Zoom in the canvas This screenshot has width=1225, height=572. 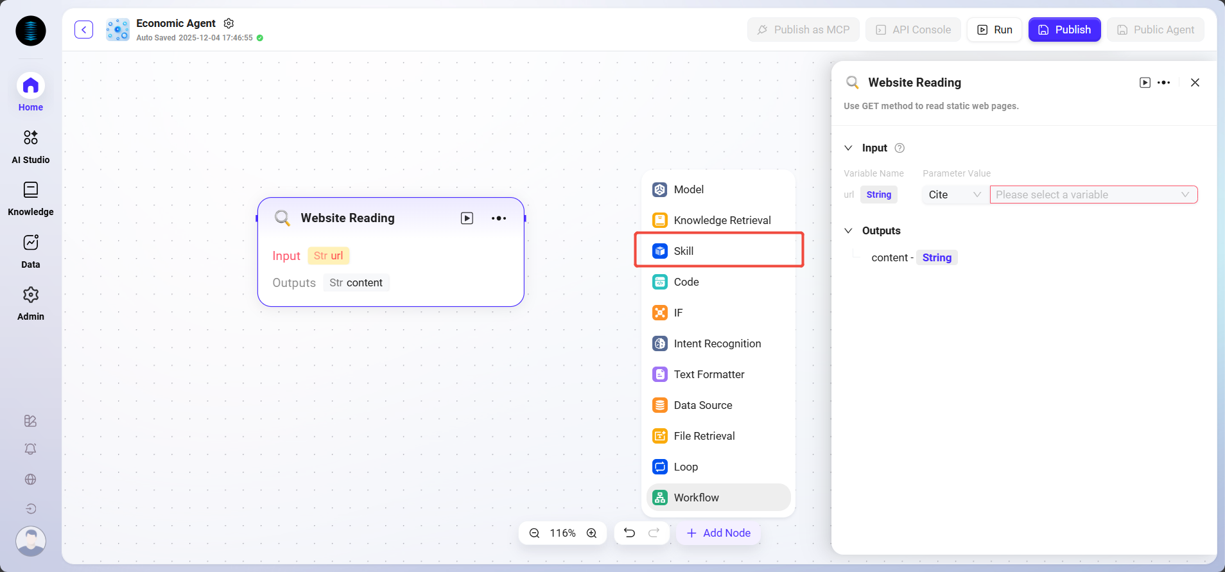click(592, 533)
